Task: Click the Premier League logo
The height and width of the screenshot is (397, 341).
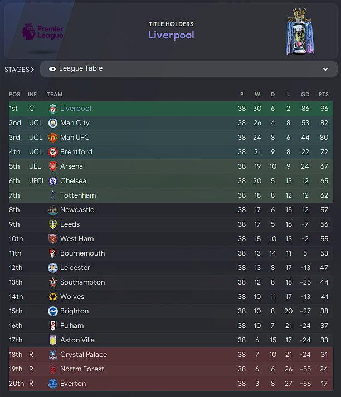Action: 42,31
